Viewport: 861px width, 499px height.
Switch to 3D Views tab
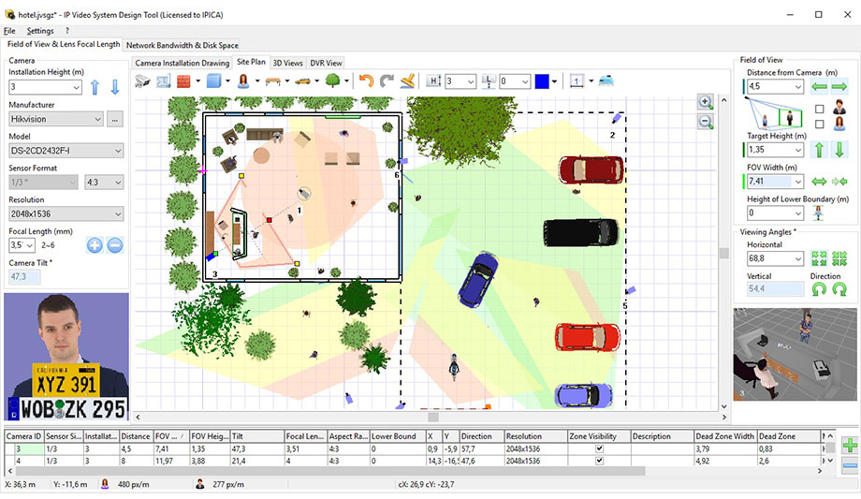point(287,63)
